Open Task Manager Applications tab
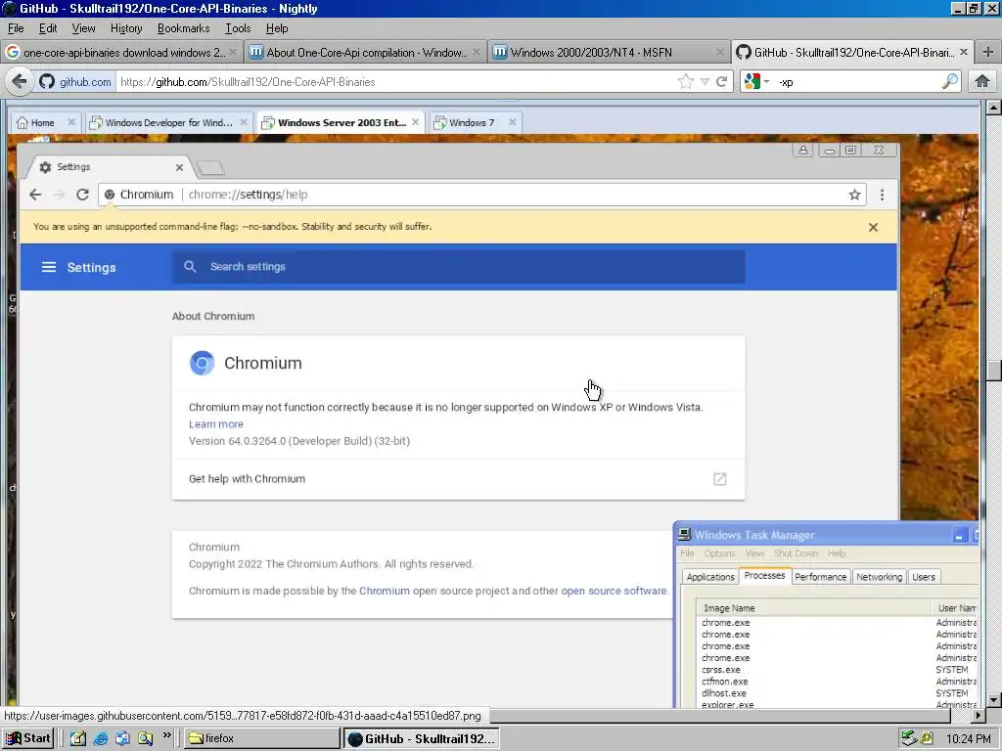 coord(710,577)
